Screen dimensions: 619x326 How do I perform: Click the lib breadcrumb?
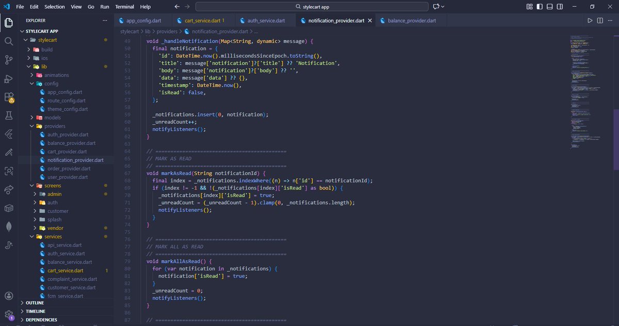148,31
